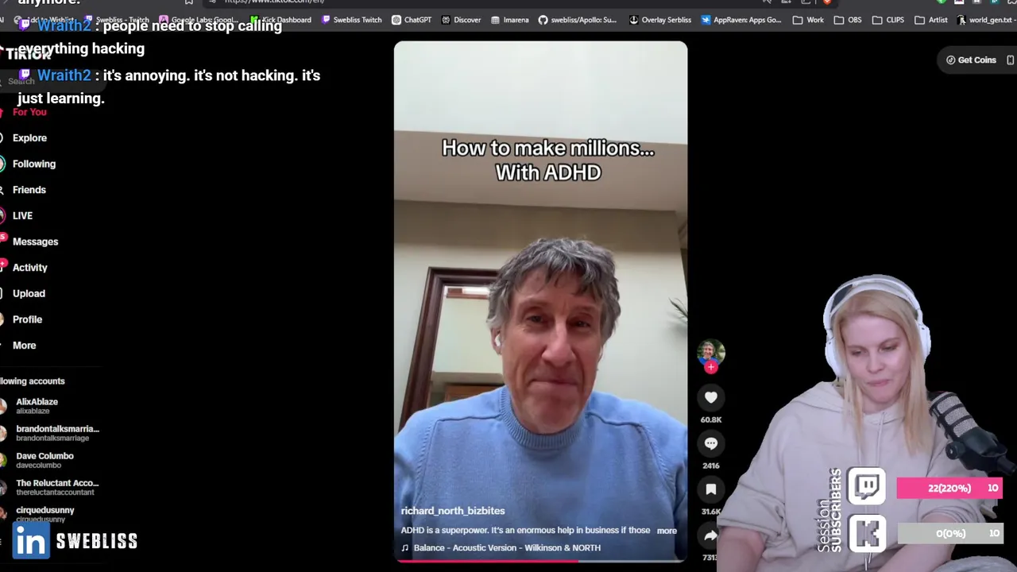
Task: Open richard_north_bizbites username on the video
Action: click(453, 511)
